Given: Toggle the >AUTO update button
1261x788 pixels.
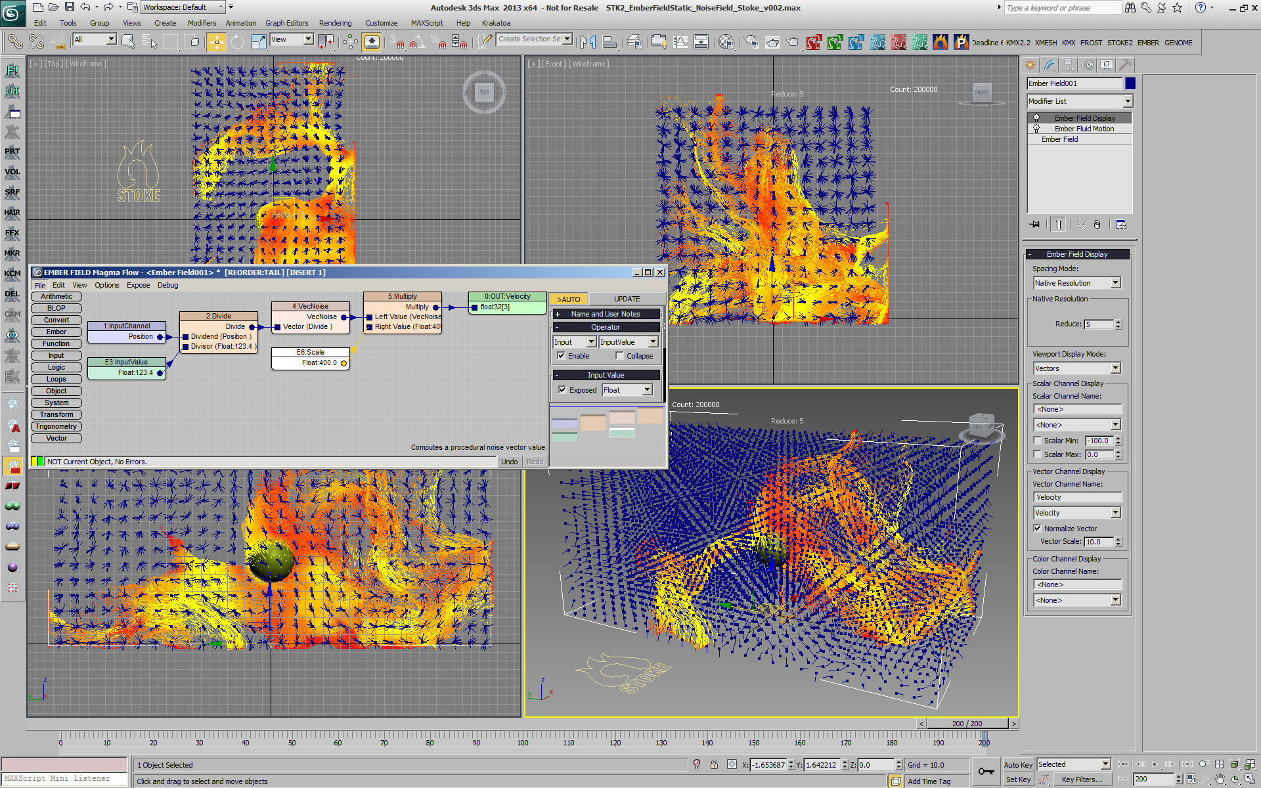Looking at the screenshot, I should (x=569, y=299).
